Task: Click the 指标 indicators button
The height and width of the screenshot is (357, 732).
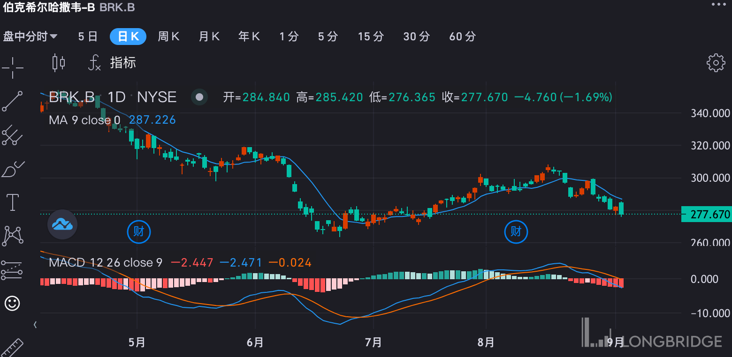Action: coord(123,62)
